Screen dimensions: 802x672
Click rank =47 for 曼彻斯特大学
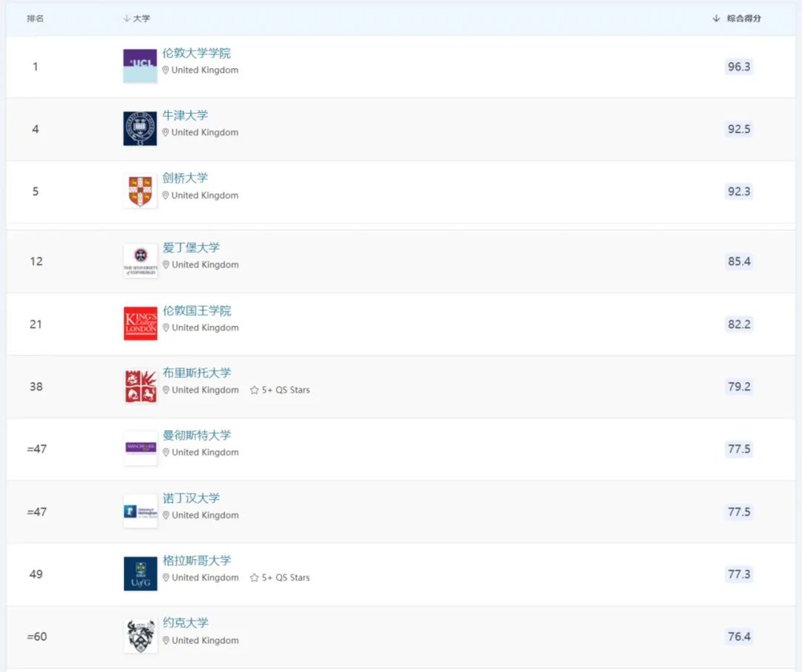coord(37,449)
